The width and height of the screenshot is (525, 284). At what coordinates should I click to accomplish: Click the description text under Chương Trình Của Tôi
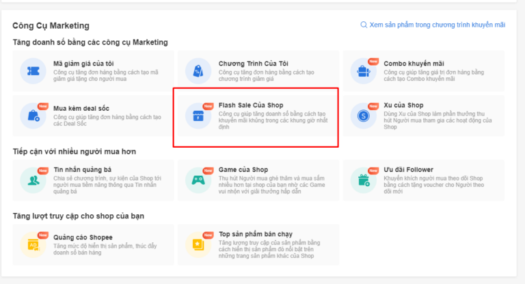click(266, 75)
